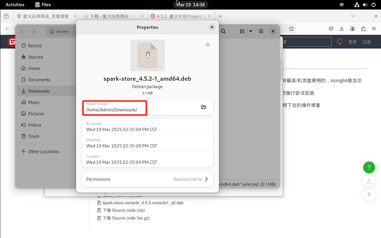This screenshot has width=381, height=238.
Task: Download spark-store-console_4.5.0-console1_all.deb link
Action: tap(143, 203)
